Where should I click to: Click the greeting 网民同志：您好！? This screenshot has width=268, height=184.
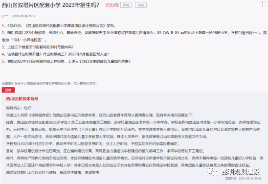pos(19,108)
